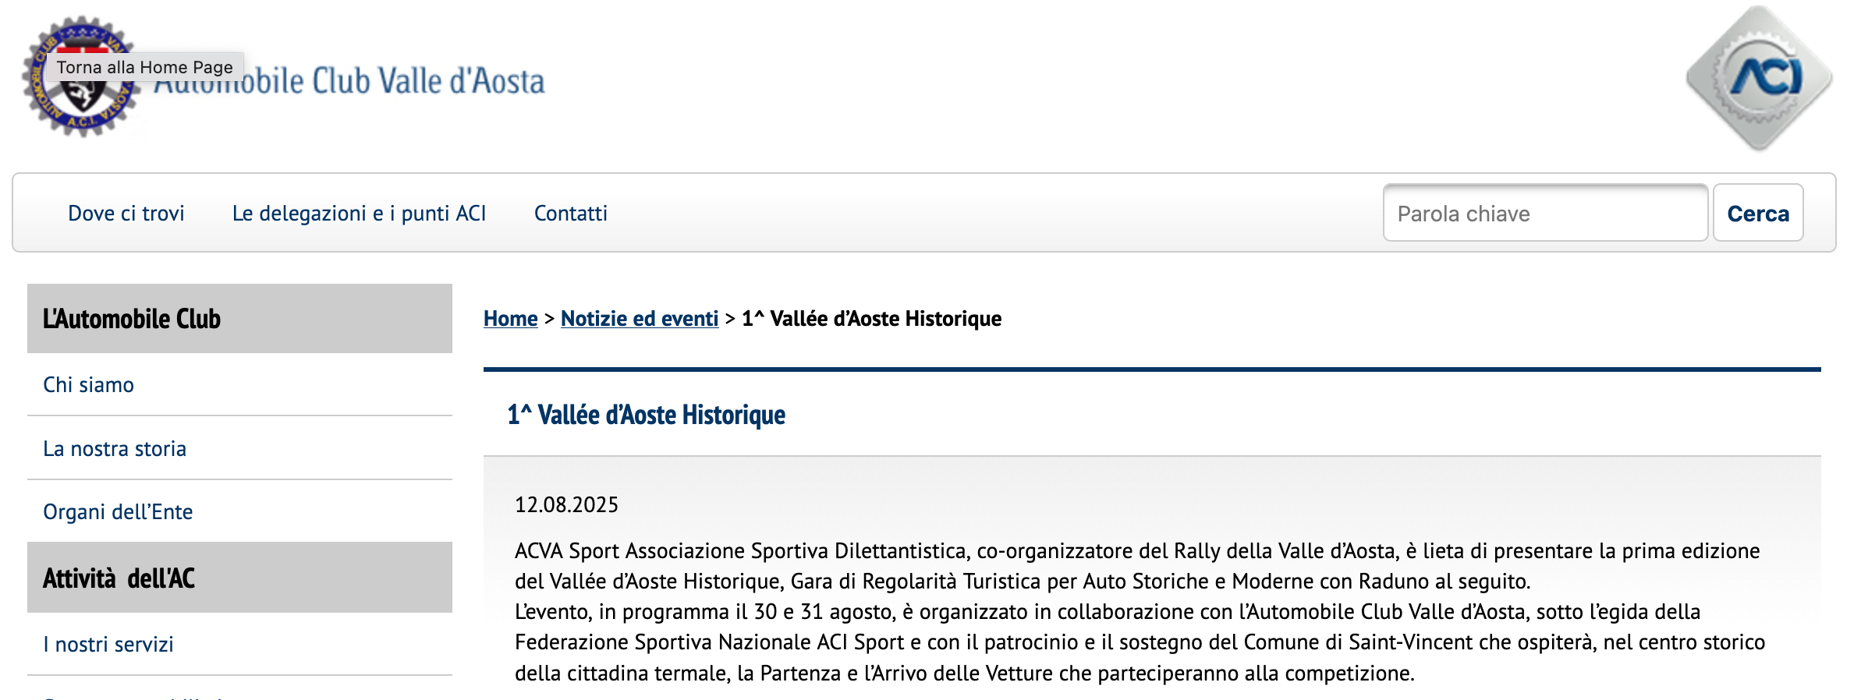
Task: Click the article date 12.08.2025
Action: [566, 505]
